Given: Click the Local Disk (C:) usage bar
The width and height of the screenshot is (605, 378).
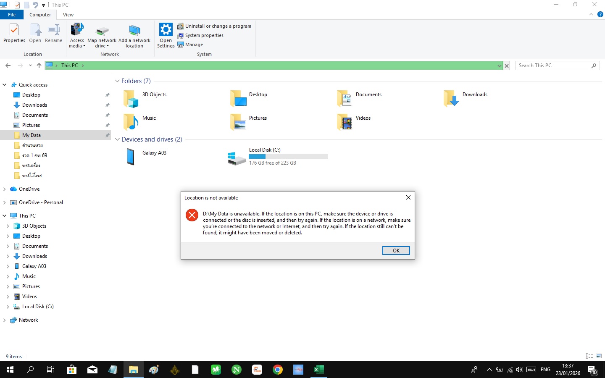Looking at the screenshot, I should click(x=288, y=157).
